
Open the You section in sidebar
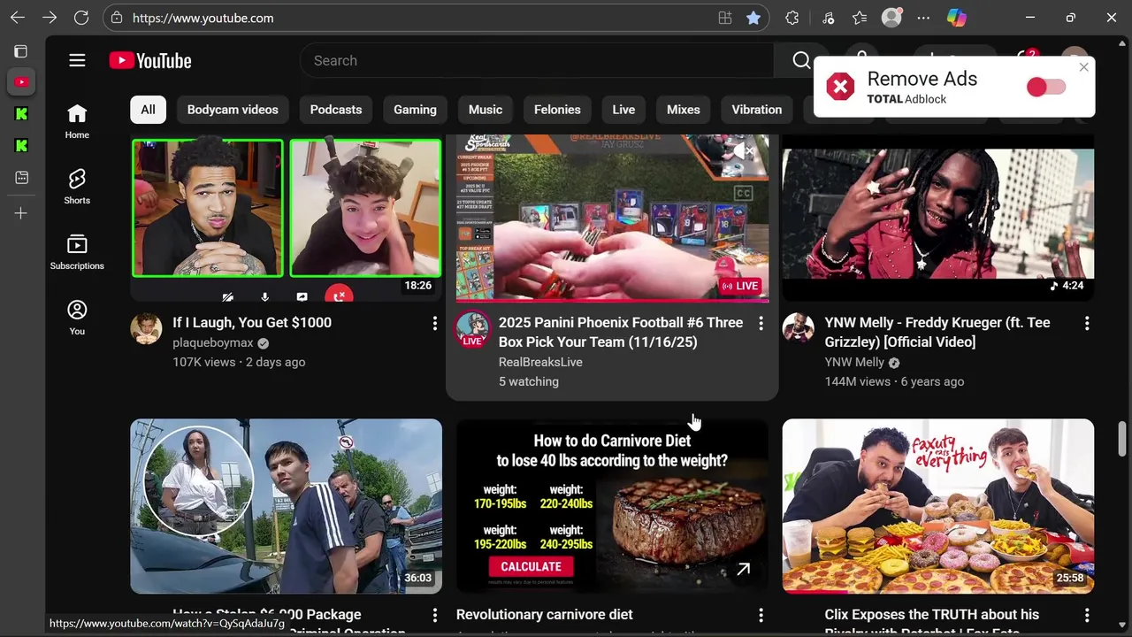(x=77, y=318)
